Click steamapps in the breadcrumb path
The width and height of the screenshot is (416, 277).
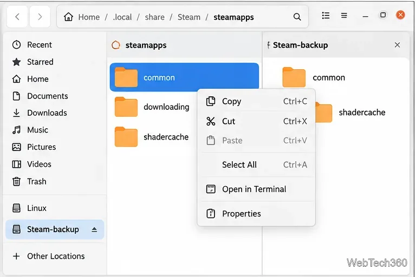click(x=233, y=17)
